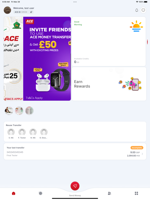The height and width of the screenshot is (200, 150).
Task: Reuse transfer to F. Tester
Action: (x=22, y=134)
